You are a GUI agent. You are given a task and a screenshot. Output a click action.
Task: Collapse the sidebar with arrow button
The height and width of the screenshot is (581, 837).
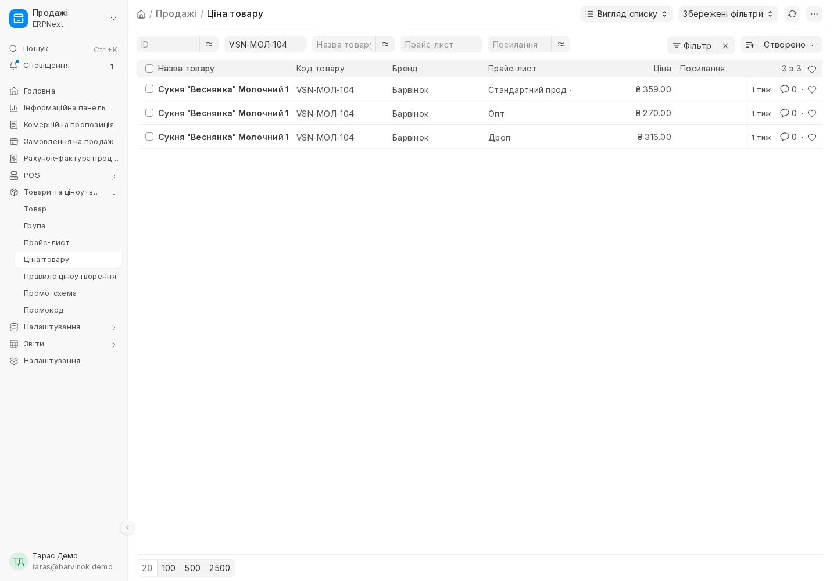pyautogui.click(x=127, y=528)
